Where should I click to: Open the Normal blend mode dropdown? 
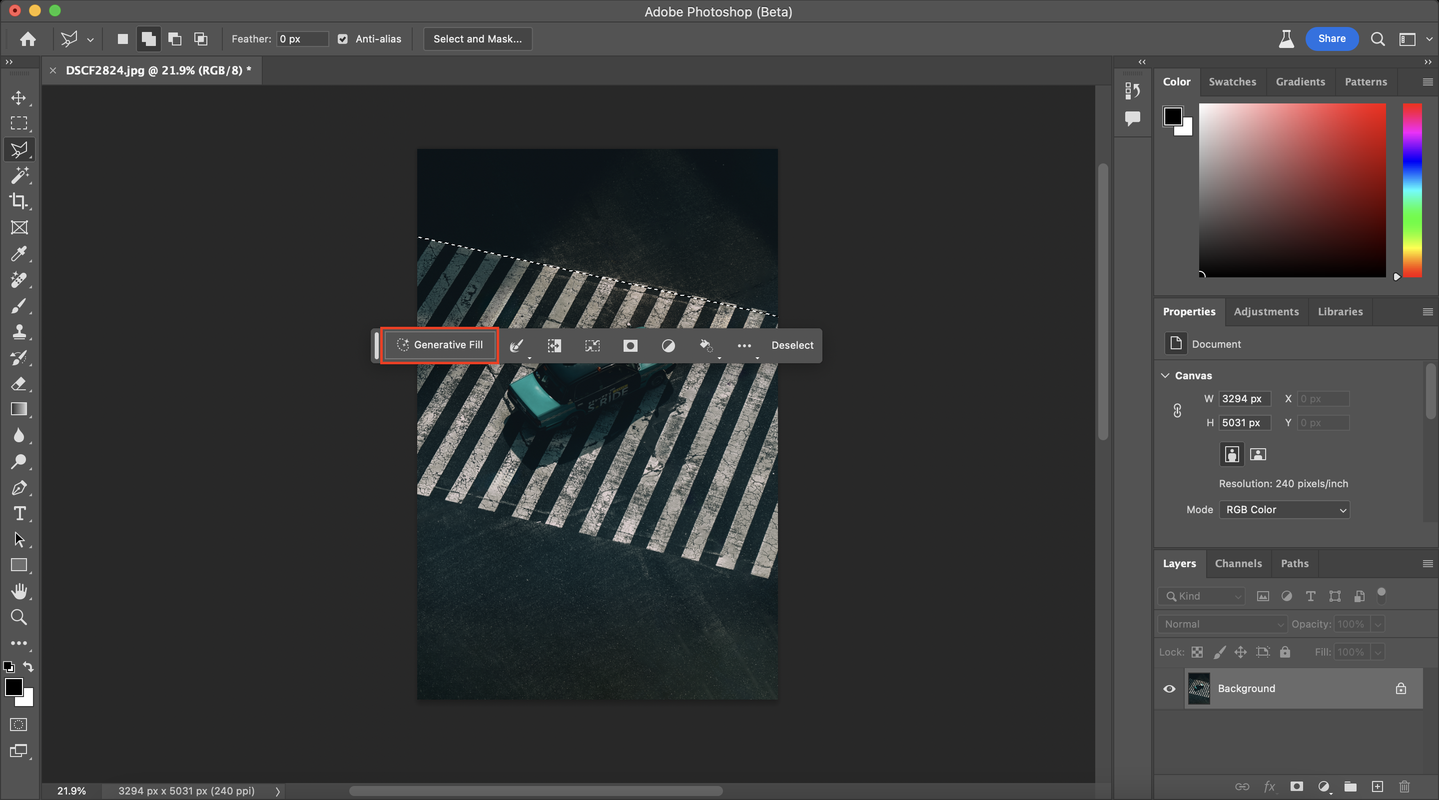point(1222,624)
